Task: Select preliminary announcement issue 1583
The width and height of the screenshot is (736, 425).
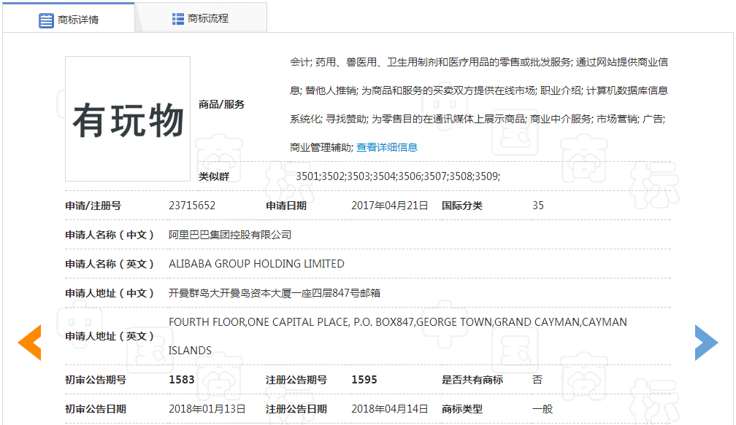Action: tap(182, 380)
